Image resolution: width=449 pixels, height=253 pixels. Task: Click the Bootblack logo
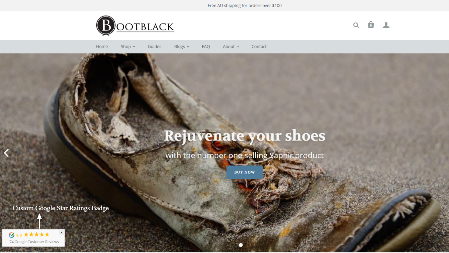click(135, 26)
